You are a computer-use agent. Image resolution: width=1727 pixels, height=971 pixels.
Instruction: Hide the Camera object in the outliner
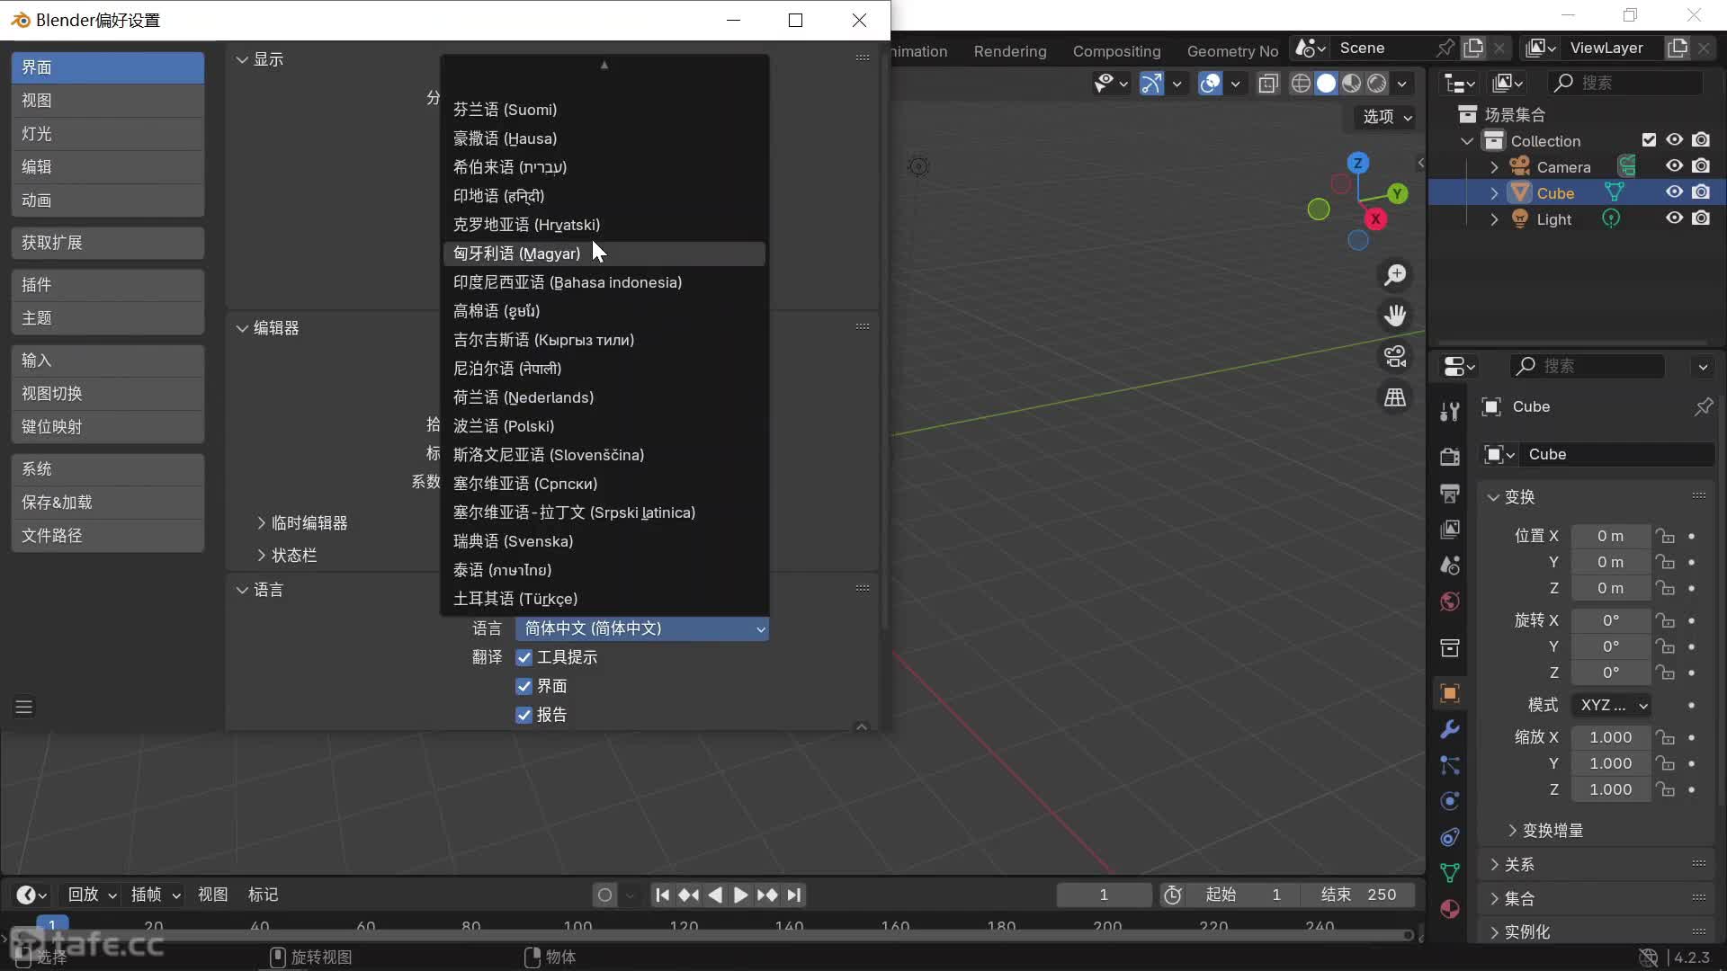coord(1674,165)
